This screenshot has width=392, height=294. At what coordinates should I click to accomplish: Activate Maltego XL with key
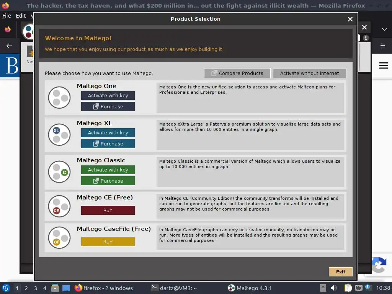click(108, 132)
